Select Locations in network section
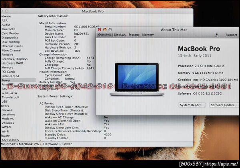The image size is (240, 168). (8, 114)
